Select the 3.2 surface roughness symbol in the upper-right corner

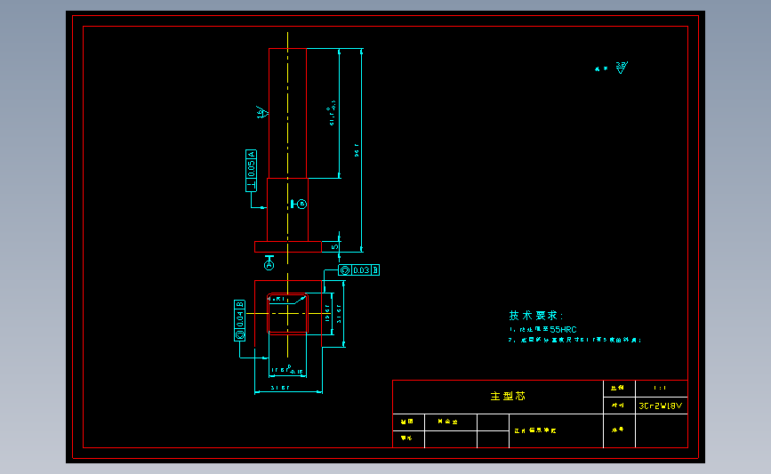click(622, 68)
